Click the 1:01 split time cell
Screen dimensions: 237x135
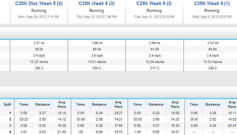coord(24,132)
